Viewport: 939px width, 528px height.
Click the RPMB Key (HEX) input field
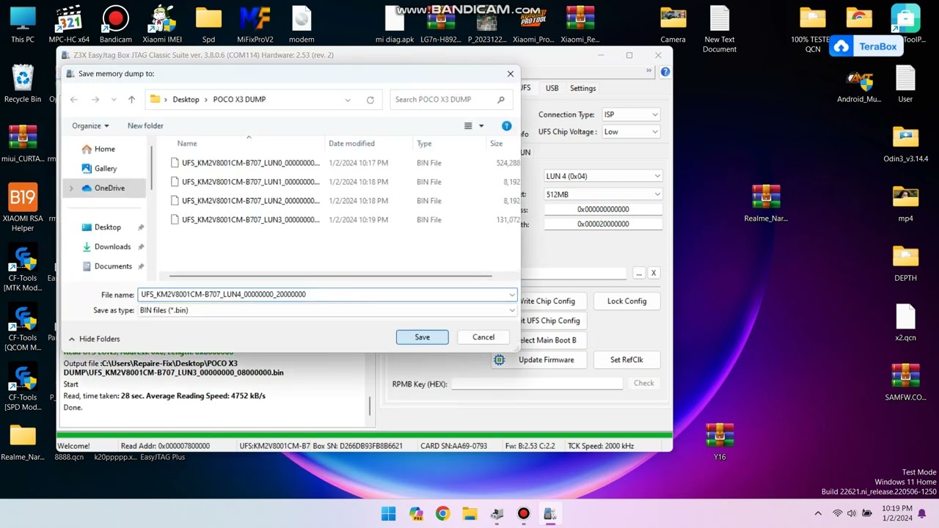pyautogui.click(x=537, y=384)
